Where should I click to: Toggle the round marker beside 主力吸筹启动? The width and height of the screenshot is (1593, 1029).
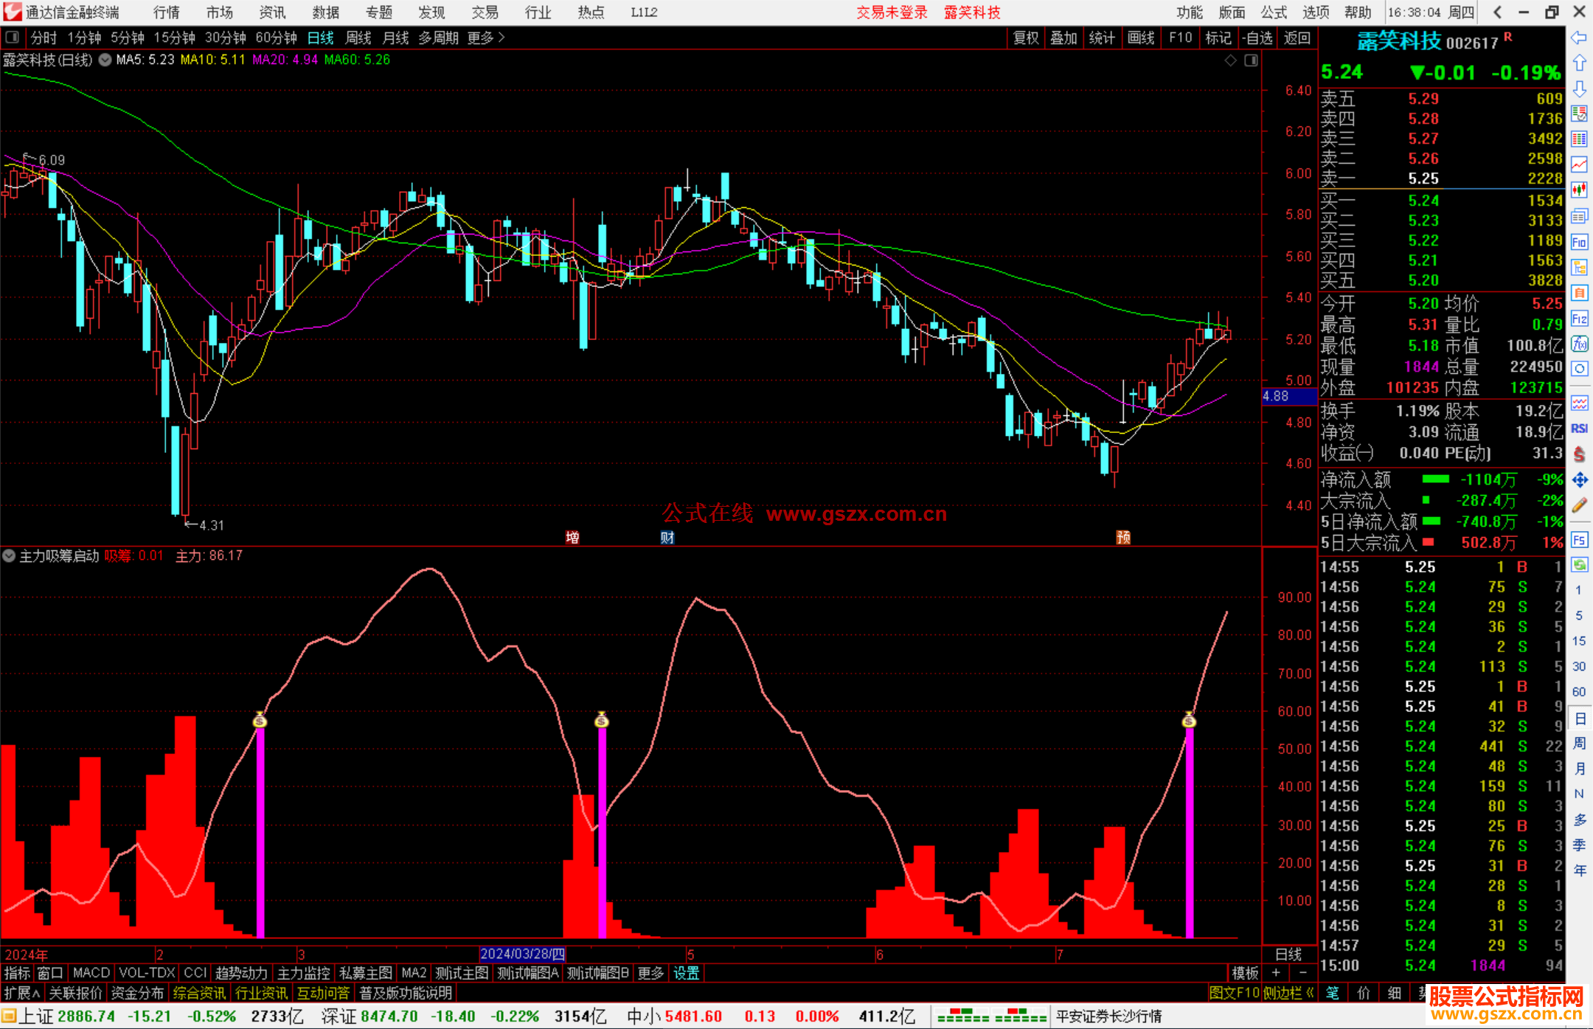(x=9, y=555)
